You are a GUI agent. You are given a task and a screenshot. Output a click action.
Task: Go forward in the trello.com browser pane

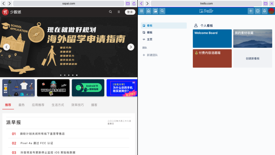pyautogui.click(x=147, y=3)
